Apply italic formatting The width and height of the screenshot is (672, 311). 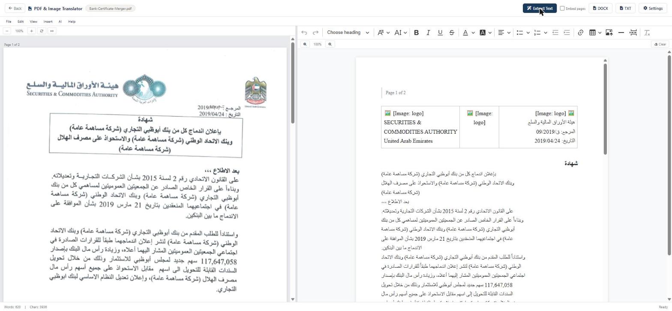[428, 33]
